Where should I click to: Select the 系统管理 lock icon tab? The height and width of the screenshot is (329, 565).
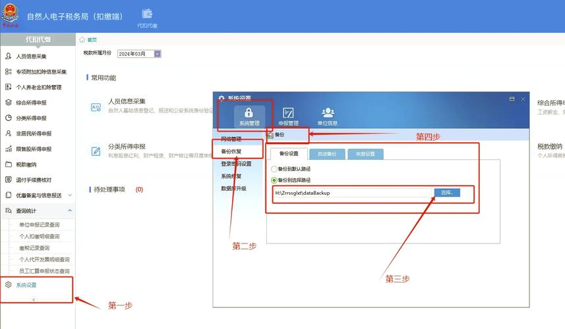(x=249, y=116)
